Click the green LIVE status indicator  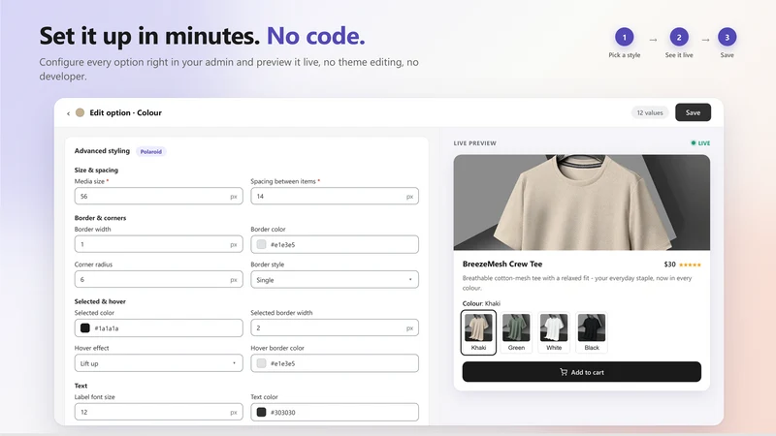(x=700, y=142)
